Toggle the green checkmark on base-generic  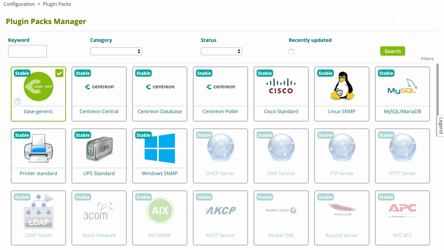(x=59, y=73)
